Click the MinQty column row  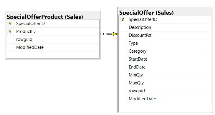click(x=165, y=75)
